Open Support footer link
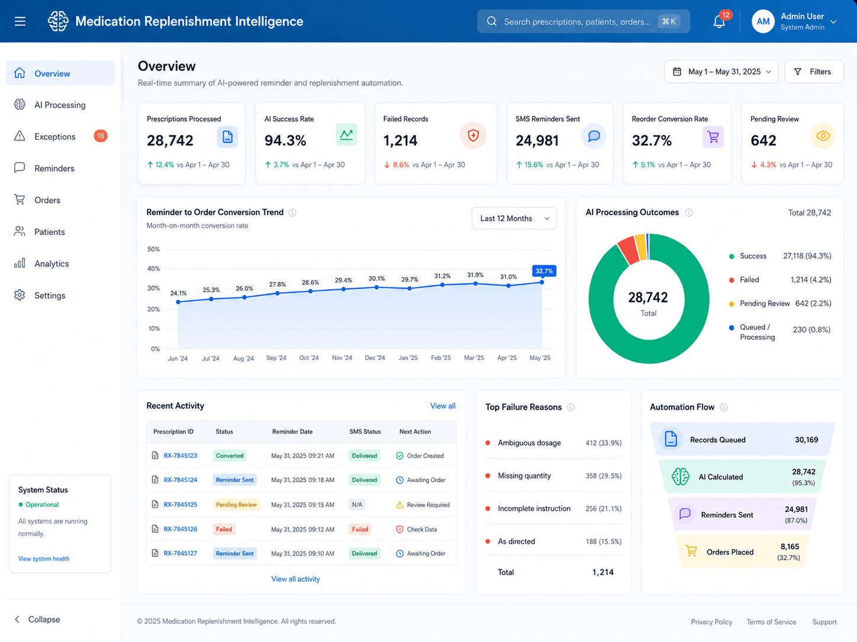The image size is (857, 642). 824,622
